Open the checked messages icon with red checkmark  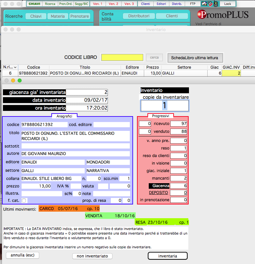(210, 4)
